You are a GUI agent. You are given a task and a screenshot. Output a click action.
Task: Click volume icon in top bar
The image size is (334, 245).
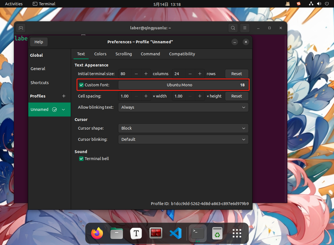[x=319, y=4]
